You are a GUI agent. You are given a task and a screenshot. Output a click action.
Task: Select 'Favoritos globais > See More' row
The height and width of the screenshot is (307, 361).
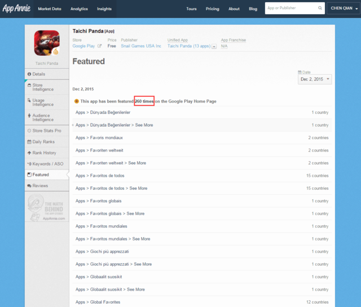tap(202, 213)
